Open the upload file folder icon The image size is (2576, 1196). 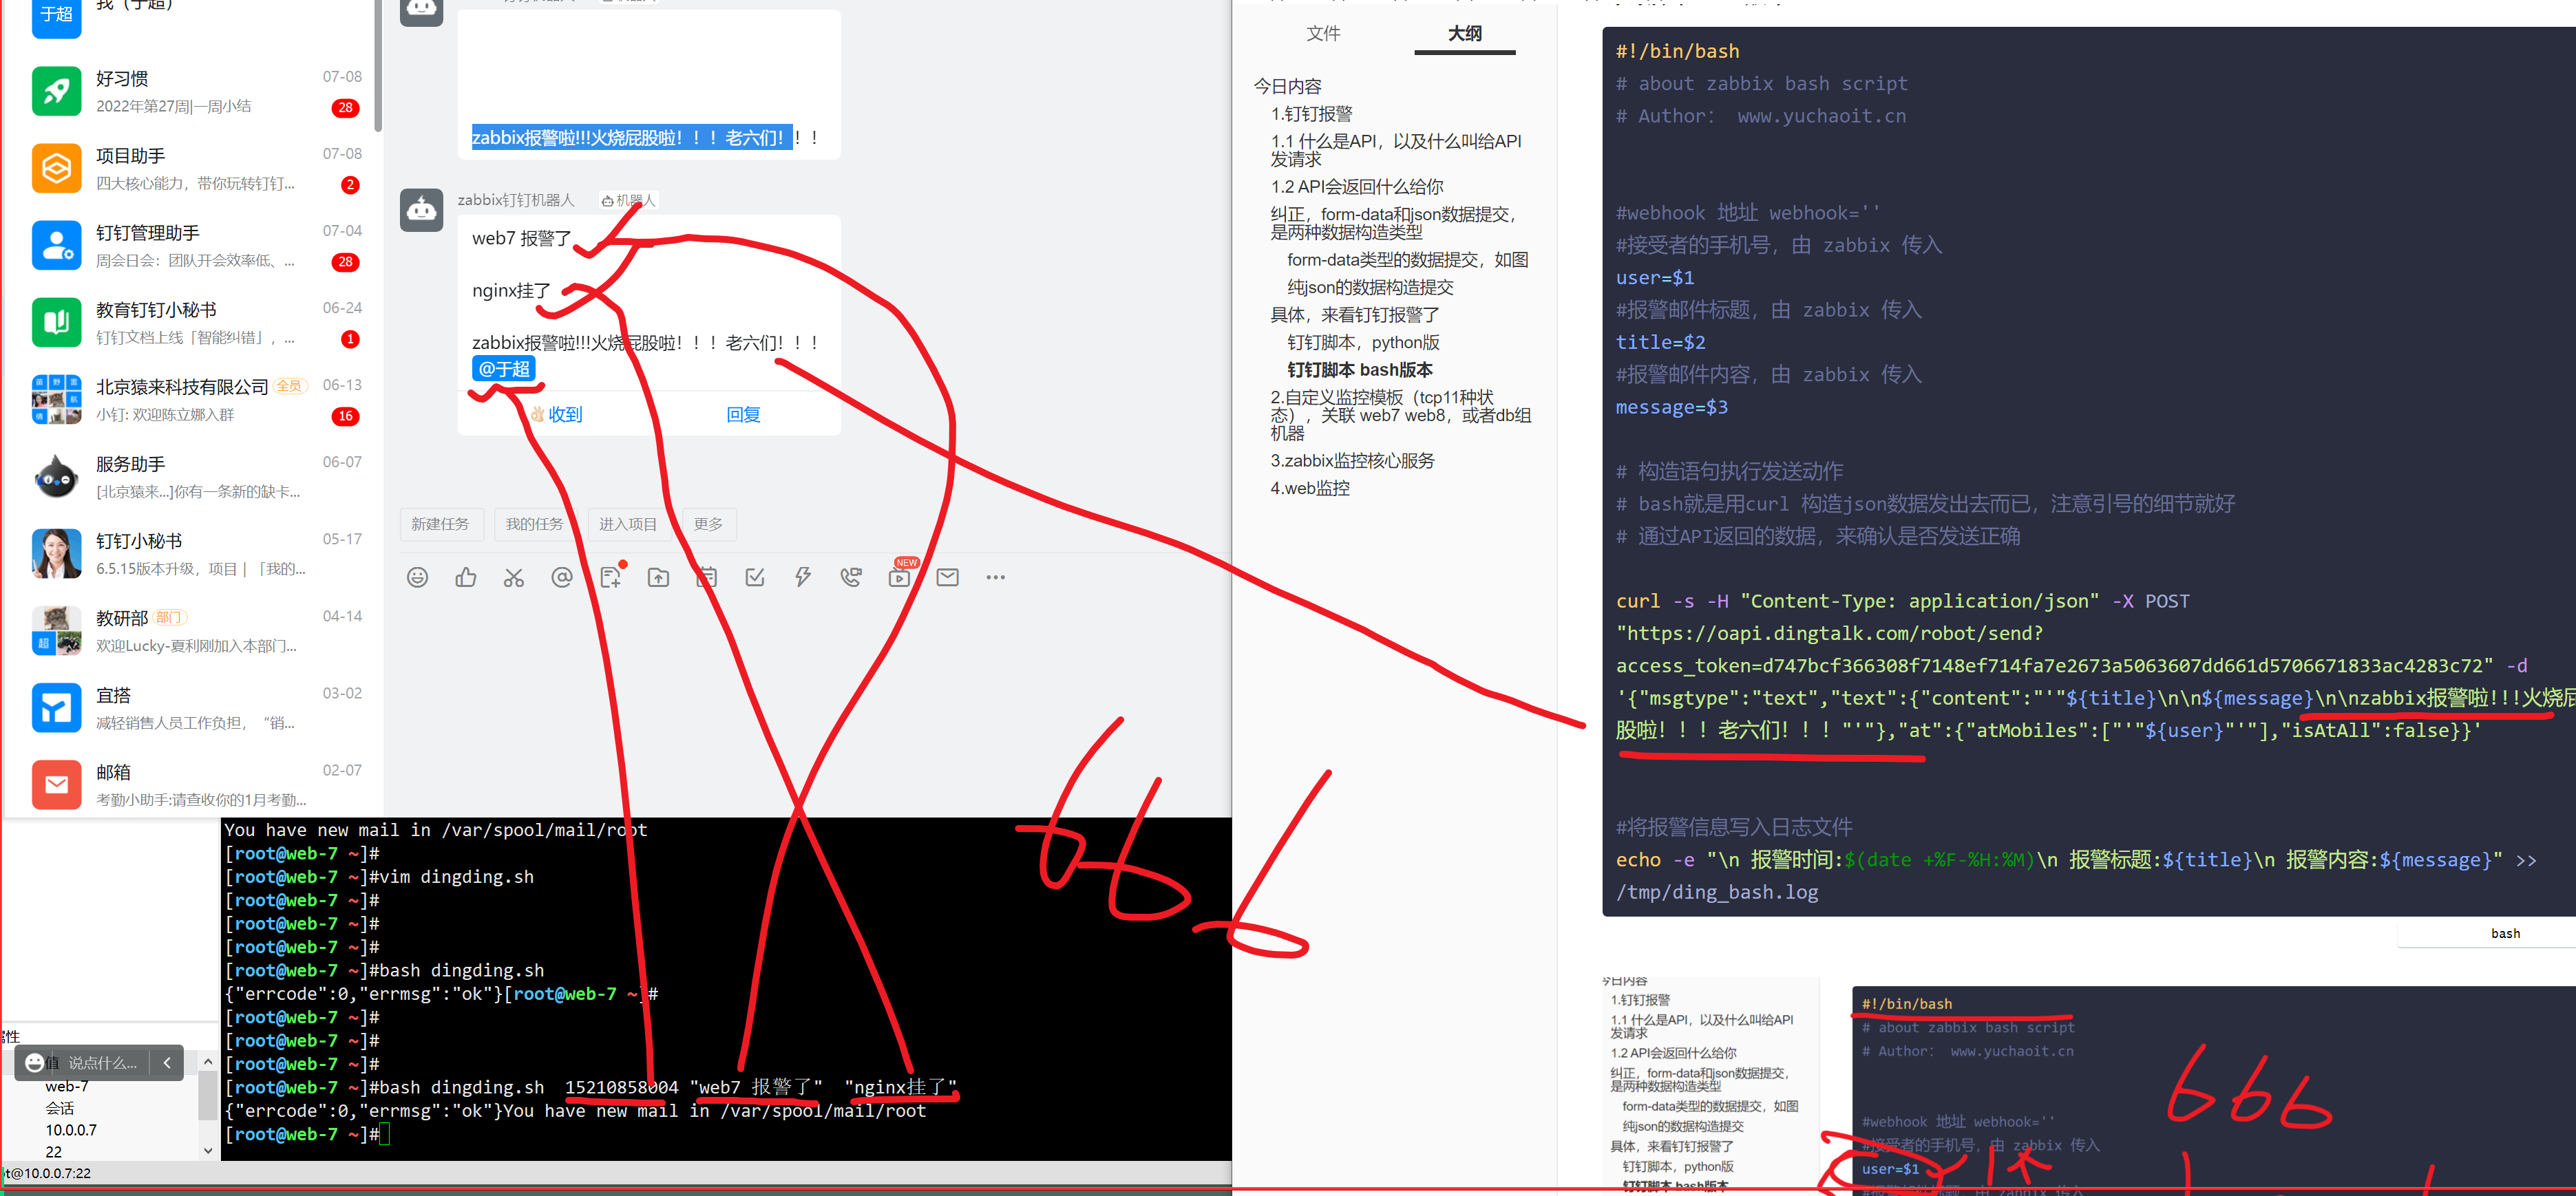tap(658, 577)
